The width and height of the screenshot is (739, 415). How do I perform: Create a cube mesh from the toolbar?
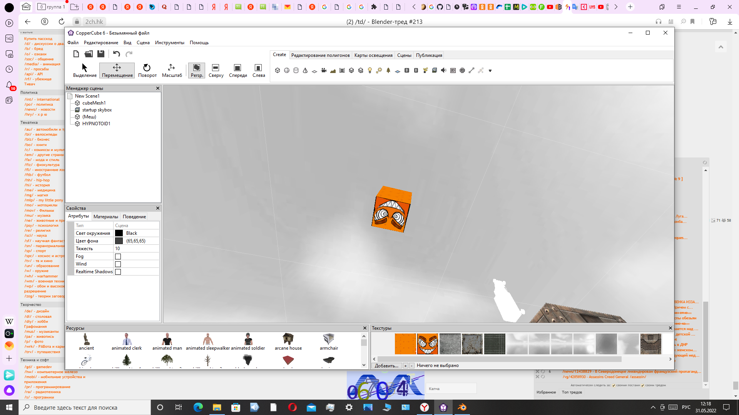[x=278, y=70]
